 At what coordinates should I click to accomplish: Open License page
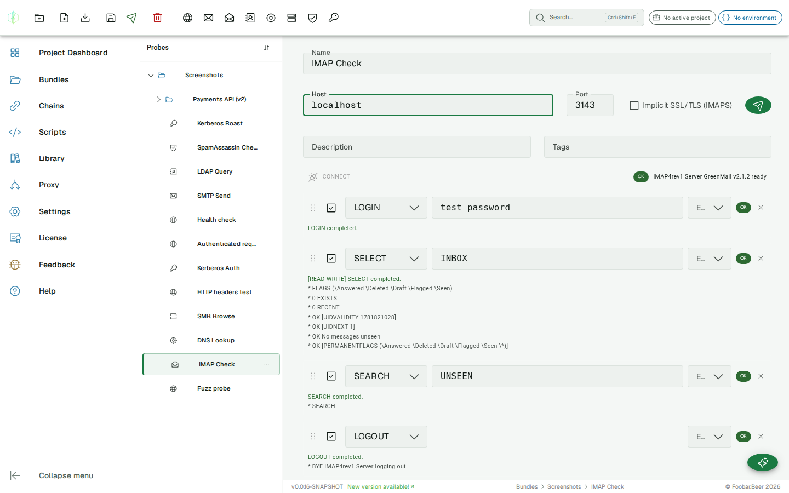(x=70, y=238)
